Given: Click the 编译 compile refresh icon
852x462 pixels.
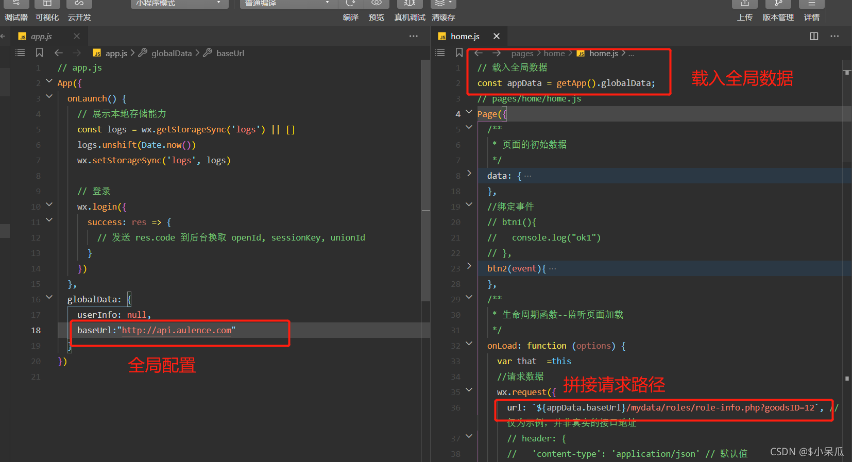Looking at the screenshot, I should tap(351, 4).
